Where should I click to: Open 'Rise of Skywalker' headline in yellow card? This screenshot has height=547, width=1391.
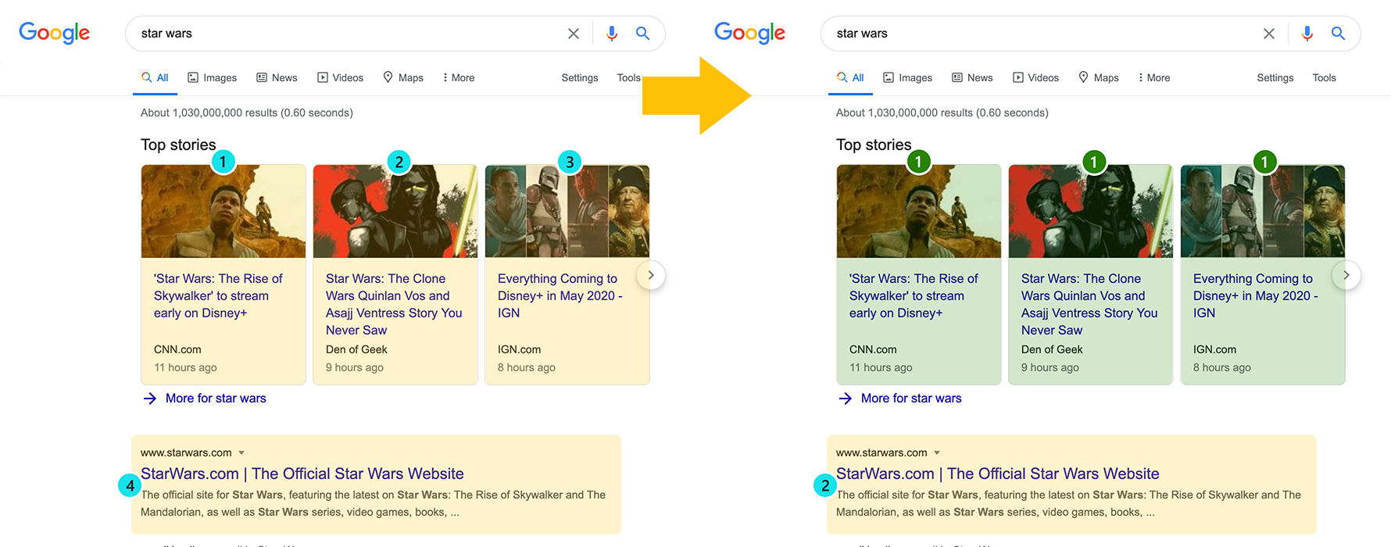tap(218, 295)
